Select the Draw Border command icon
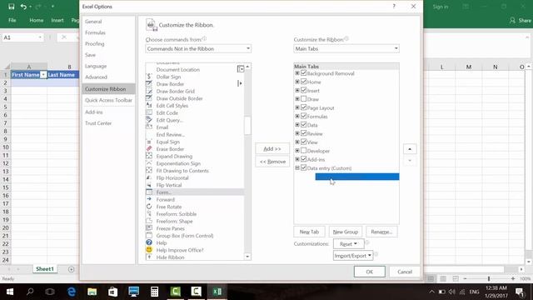 coord(149,84)
